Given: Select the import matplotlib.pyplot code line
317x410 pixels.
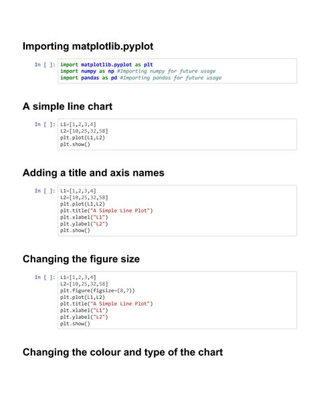Looking at the screenshot, I should pos(106,65).
